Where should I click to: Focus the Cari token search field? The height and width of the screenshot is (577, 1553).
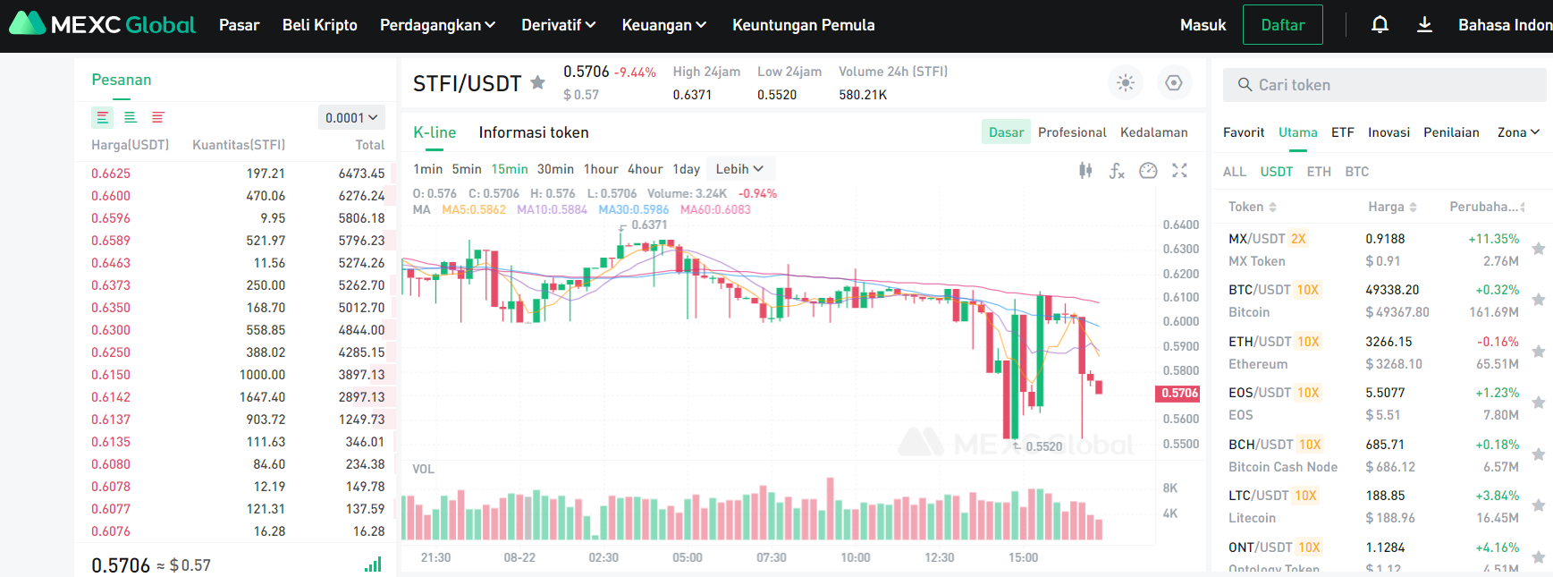coord(1384,85)
